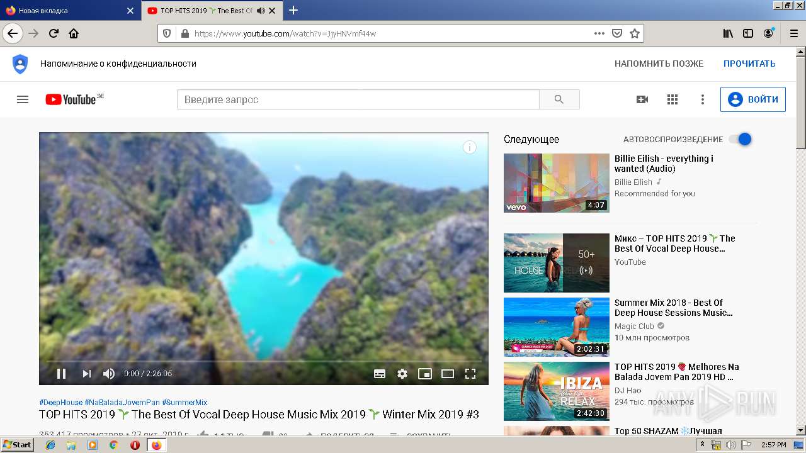Open Billie Eilish everything i wanted thumbnail

[557, 183]
